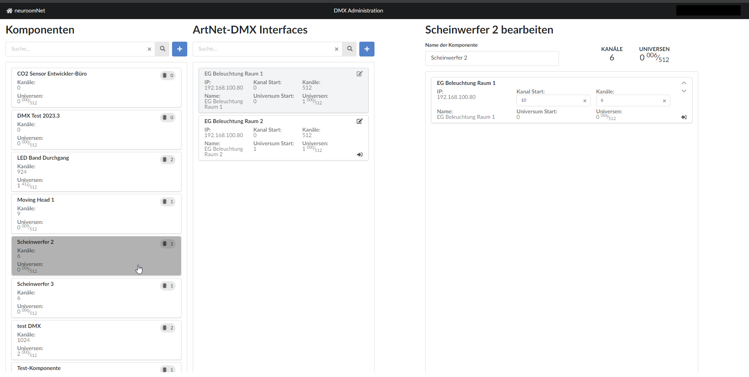Clear the Kanäle value with its X
Screen dimensions: 749x377
(x=664, y=100)
